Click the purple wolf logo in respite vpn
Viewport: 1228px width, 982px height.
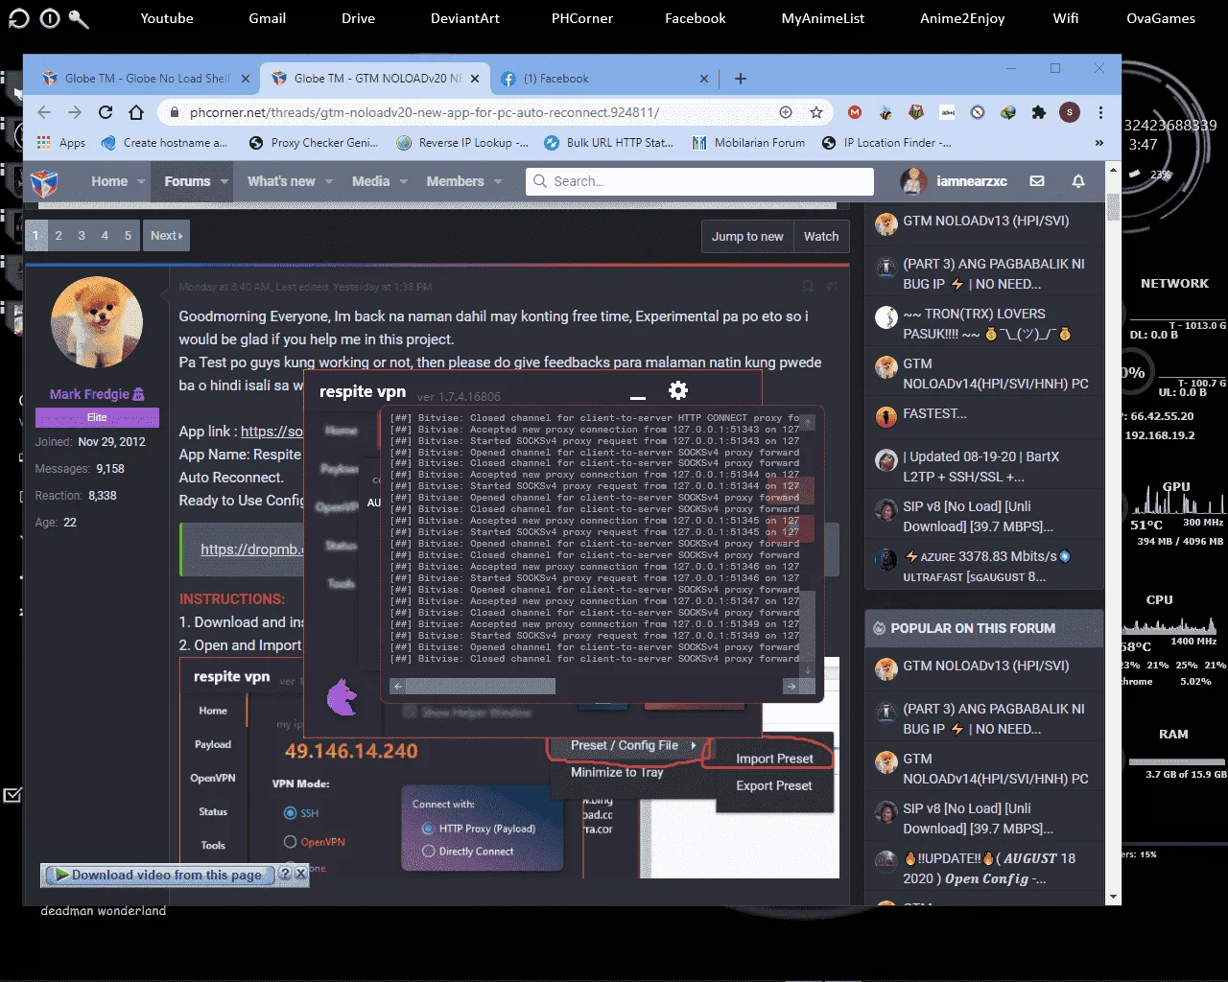point(342,697)
